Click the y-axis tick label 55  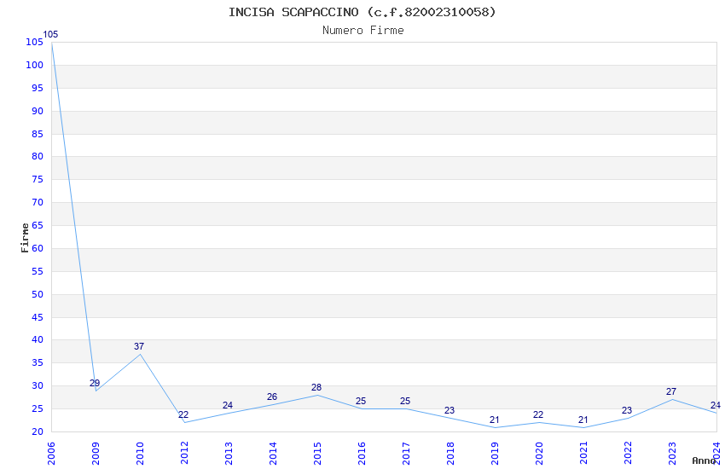(x=38, y=271)
